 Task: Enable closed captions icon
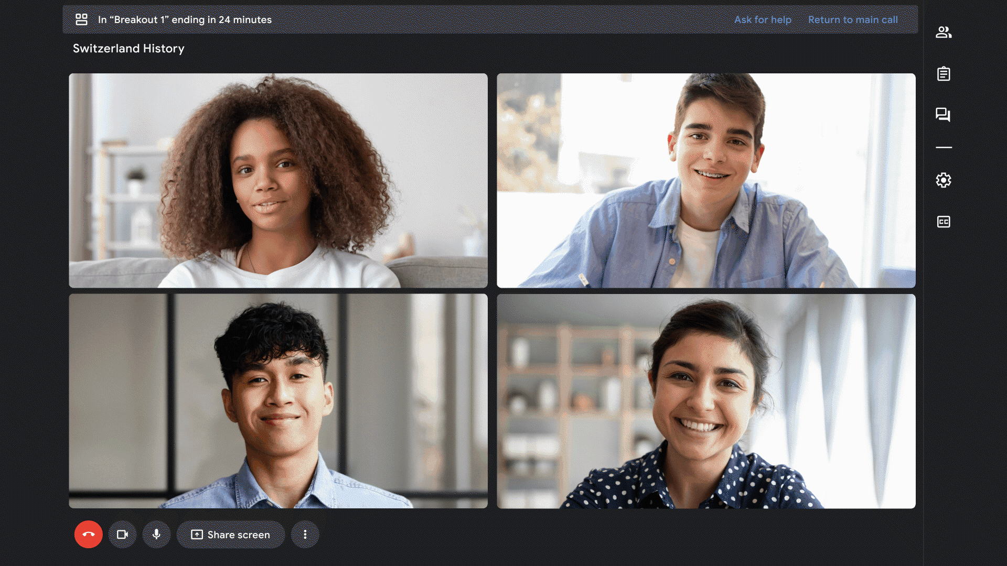(942, 221)
